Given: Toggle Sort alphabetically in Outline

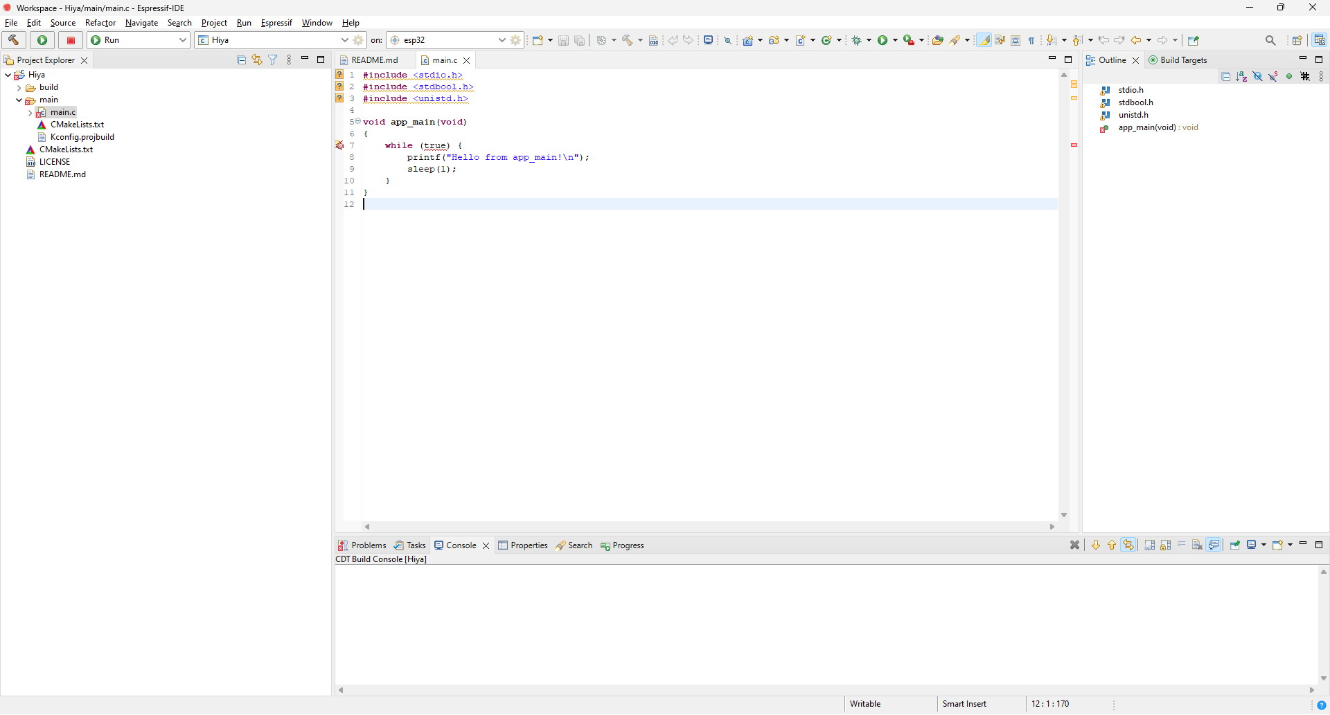Looking at the screenshot, I should pos(1241,77).
